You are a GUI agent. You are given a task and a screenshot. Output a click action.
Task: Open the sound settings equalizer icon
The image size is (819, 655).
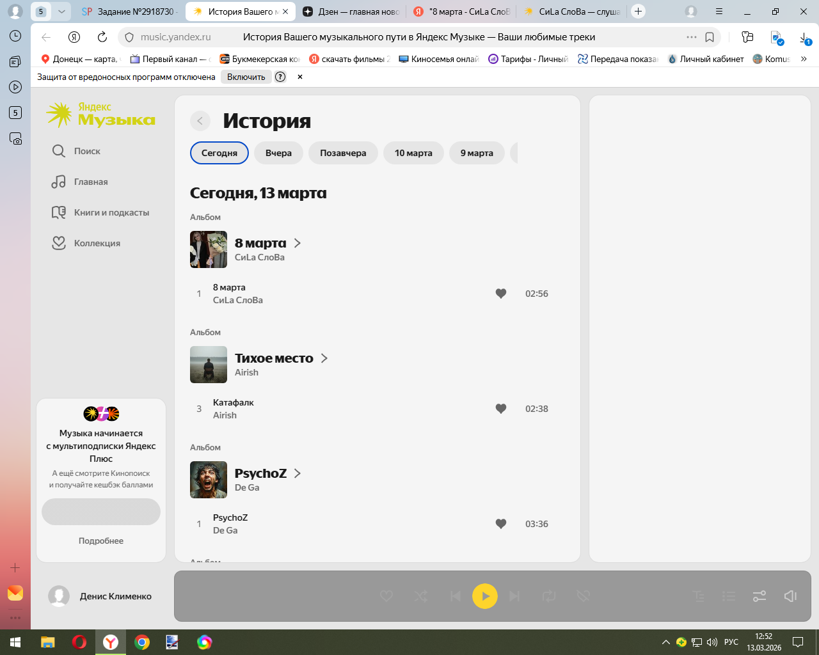(x=759, y=596)
